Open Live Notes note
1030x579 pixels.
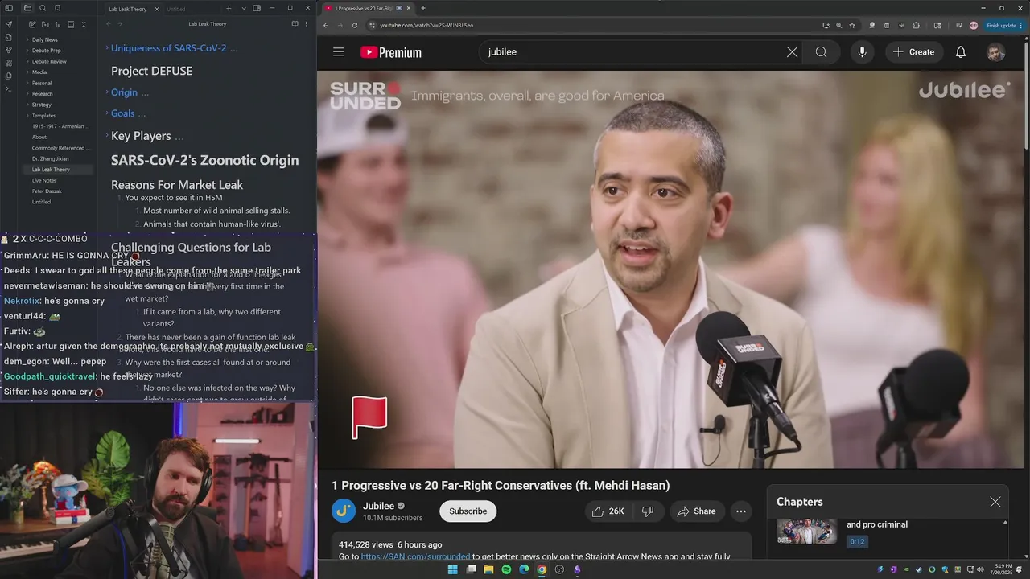tap(44, 180)
